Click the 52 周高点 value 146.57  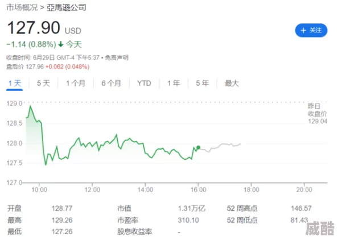301,209
